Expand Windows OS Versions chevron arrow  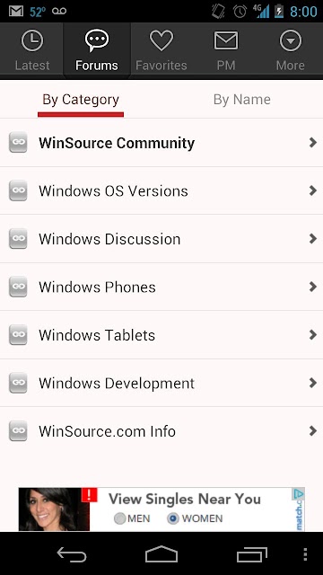pyautogui.click(x=313, y=190)
